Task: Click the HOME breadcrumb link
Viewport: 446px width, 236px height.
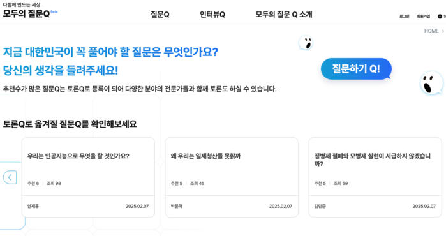Action: [x=431, y=31]
